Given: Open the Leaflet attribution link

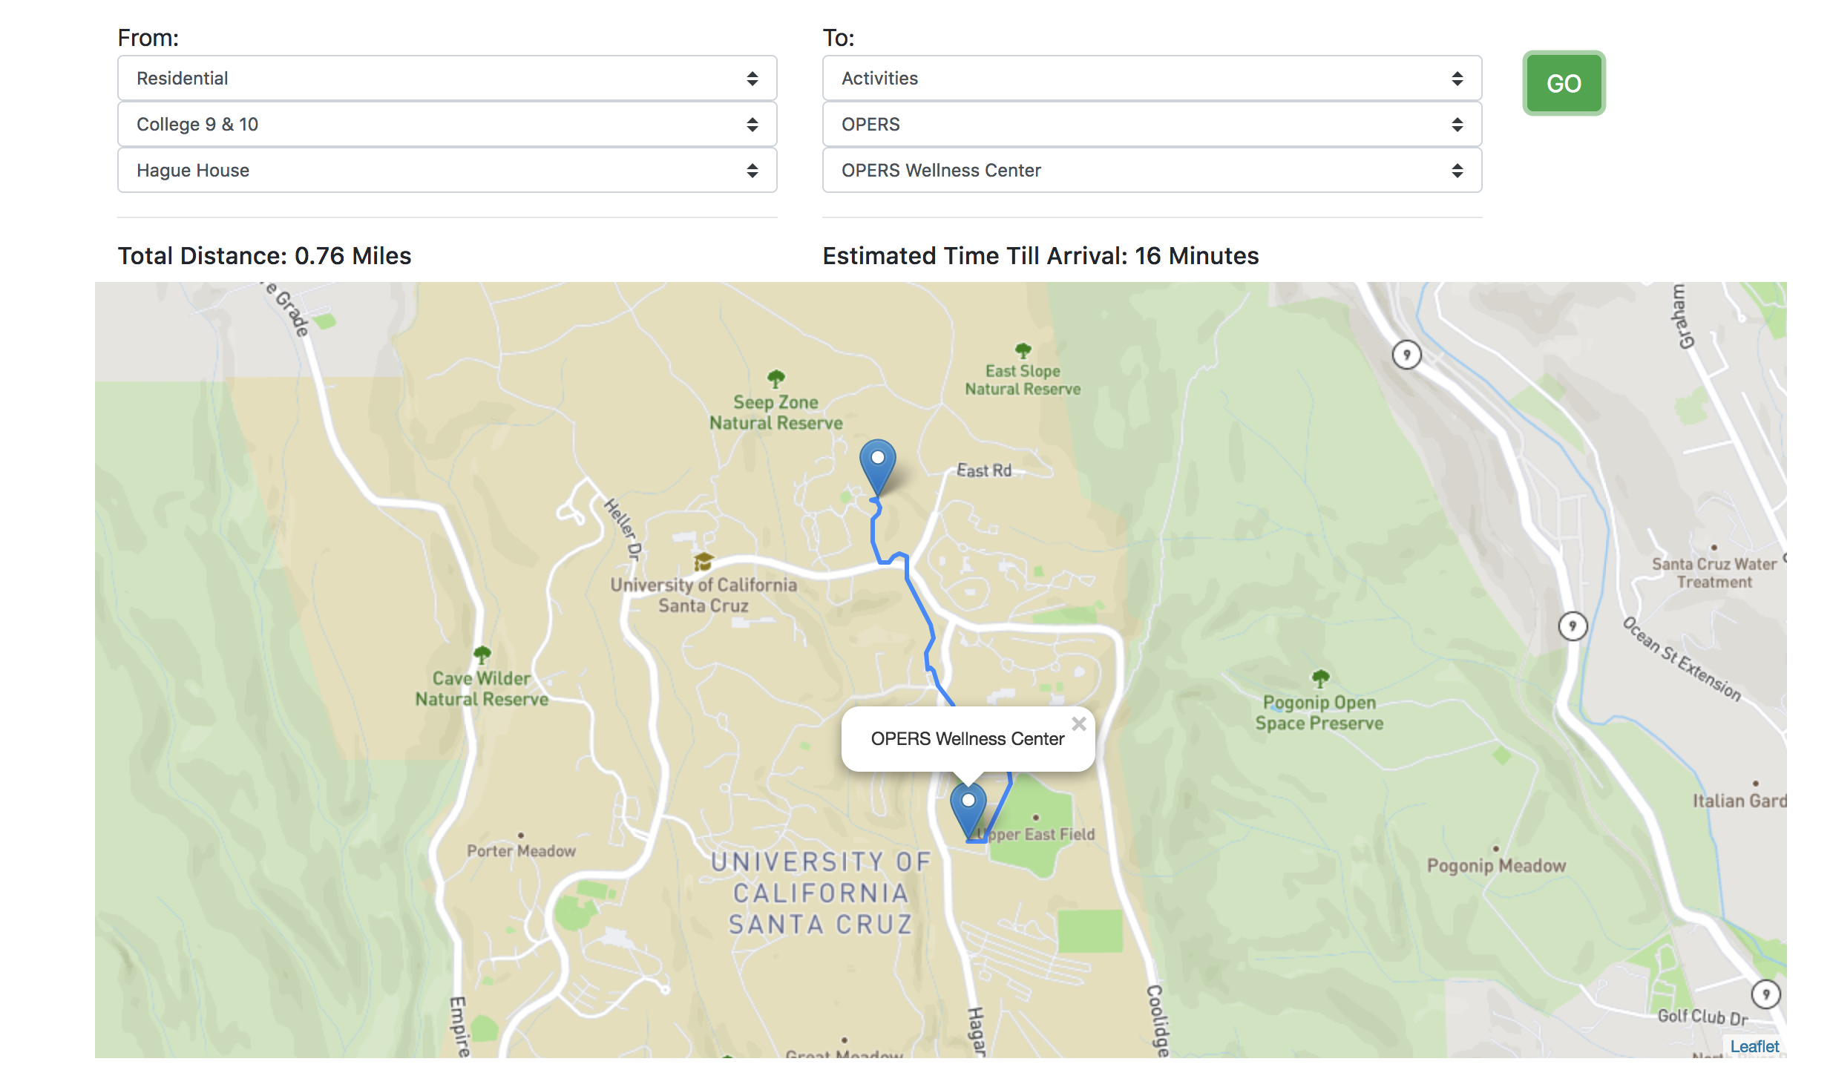Looking at the screenshot, I should (x=1754, y=1046).
